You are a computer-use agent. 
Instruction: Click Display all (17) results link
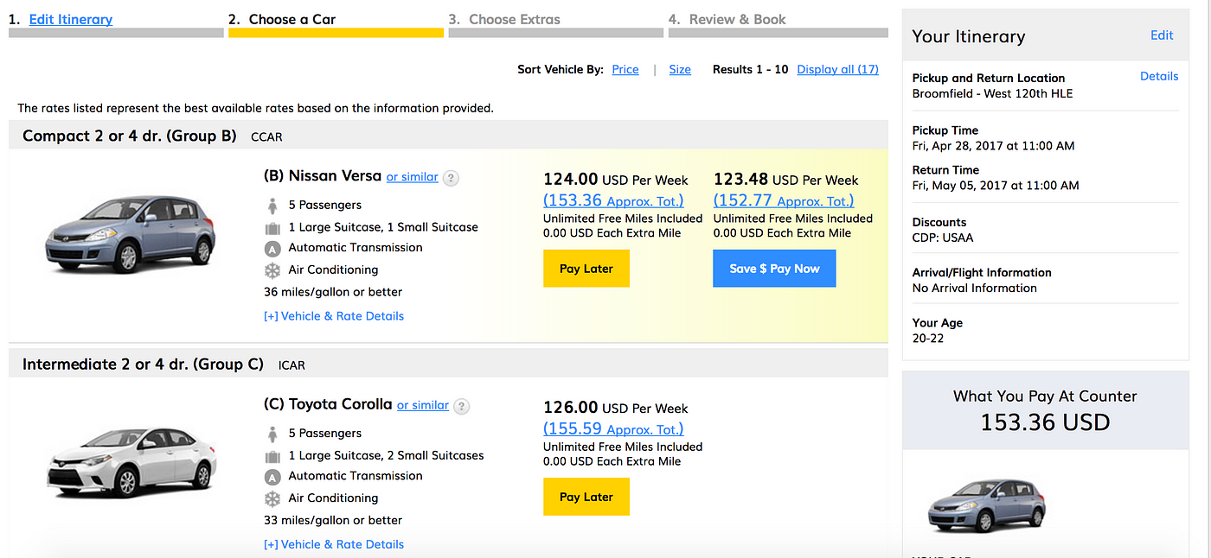[837, 70]
